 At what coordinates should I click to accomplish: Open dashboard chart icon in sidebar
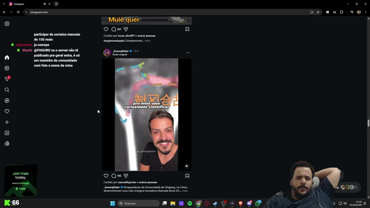[x=7, y=133]
